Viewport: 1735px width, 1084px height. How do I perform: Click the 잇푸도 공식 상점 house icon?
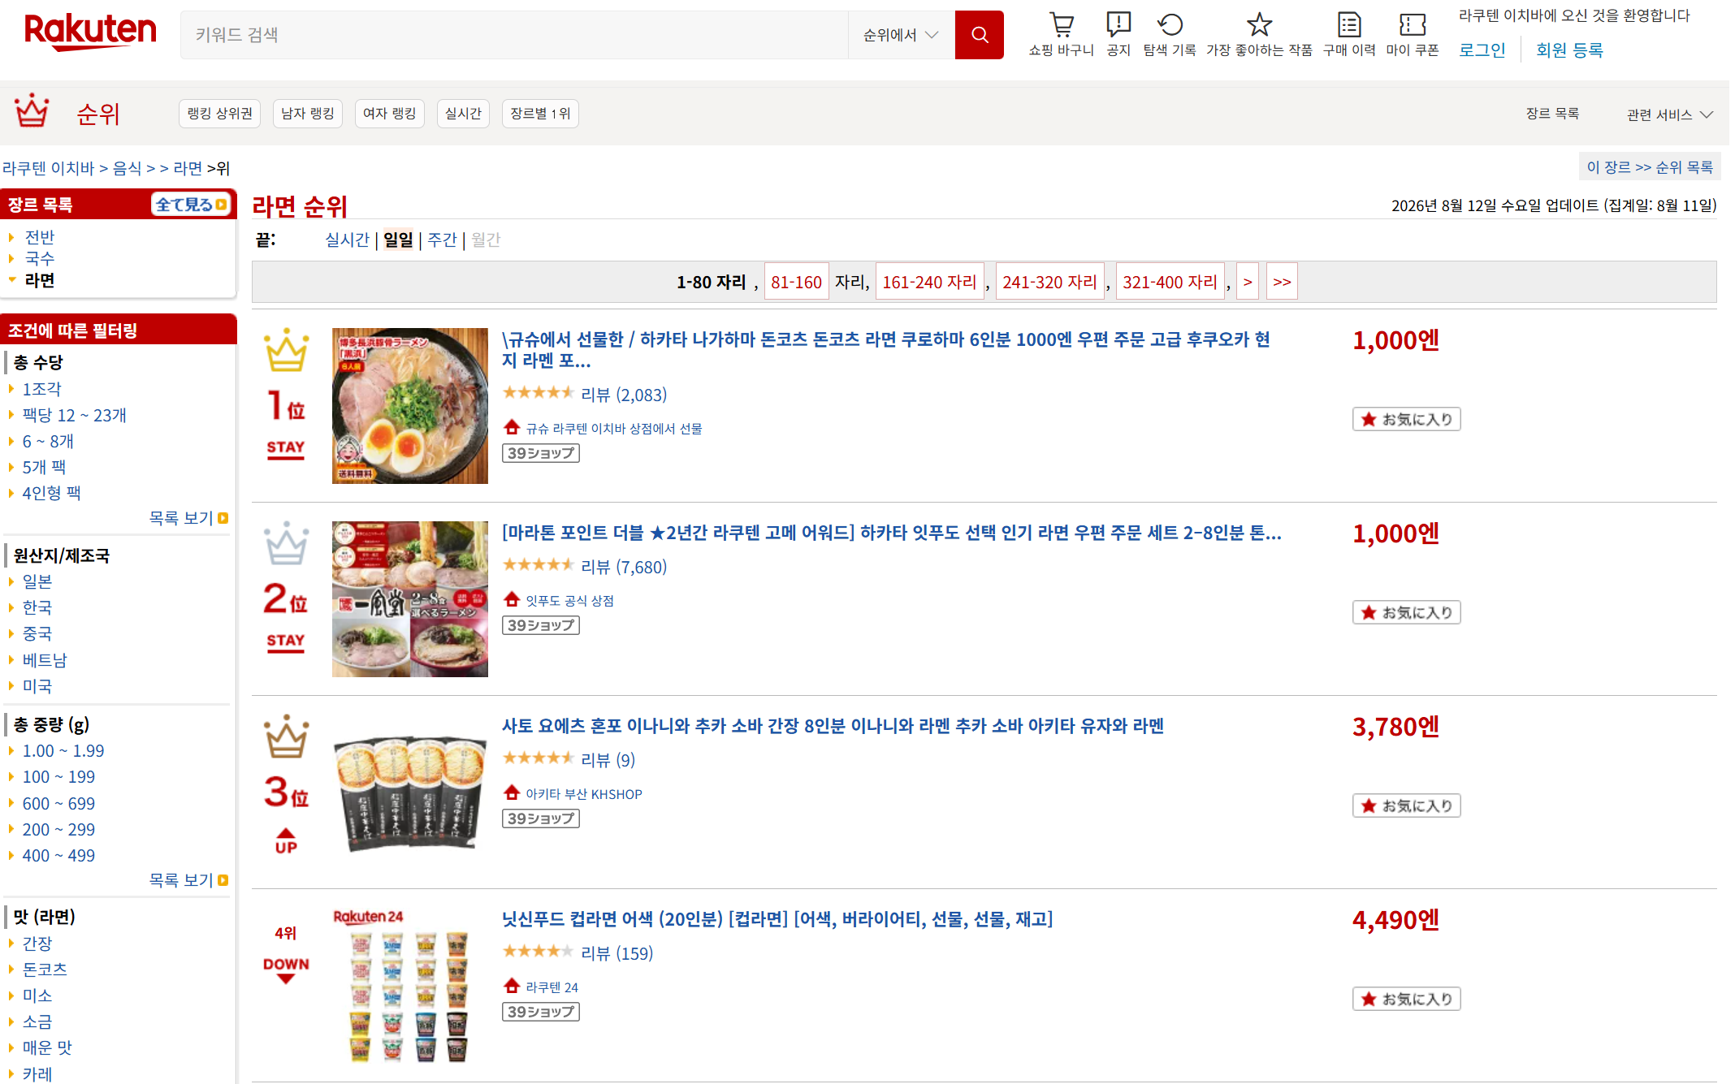[x=512, y=599]
